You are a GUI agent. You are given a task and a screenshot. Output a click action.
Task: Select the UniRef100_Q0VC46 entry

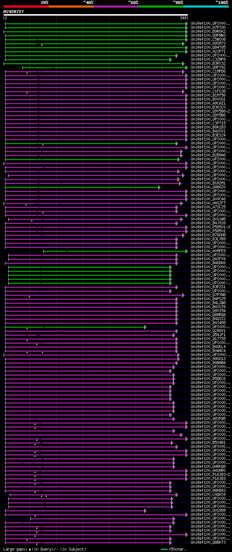click(x=208, y=199)
